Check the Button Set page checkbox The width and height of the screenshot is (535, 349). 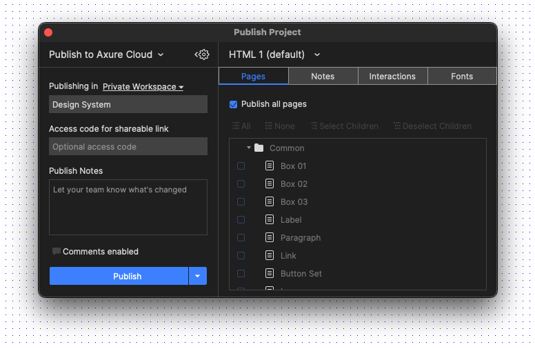coord(241,274)
